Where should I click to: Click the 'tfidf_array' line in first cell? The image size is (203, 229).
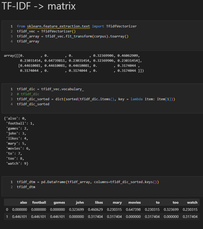(x=28, y=41)
